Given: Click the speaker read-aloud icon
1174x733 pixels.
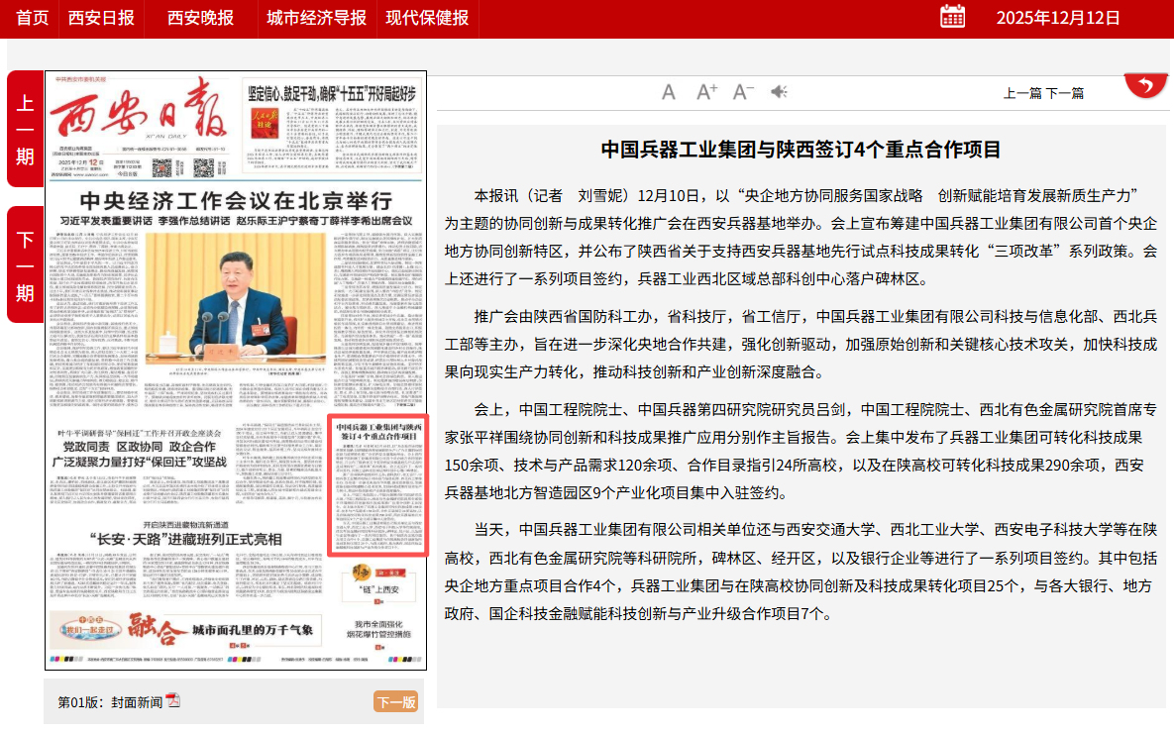Looking at the screenshot, I should 780,92.
